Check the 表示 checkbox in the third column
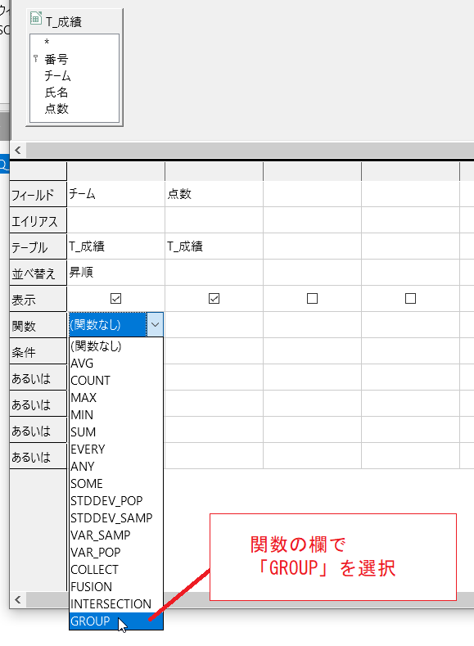This screenshot has width=474, height=646. (x=312, y=298)
